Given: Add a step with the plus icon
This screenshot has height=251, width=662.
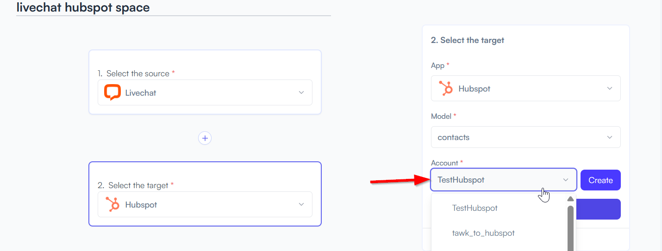Looking at the screenshot, I should (205, 138).
